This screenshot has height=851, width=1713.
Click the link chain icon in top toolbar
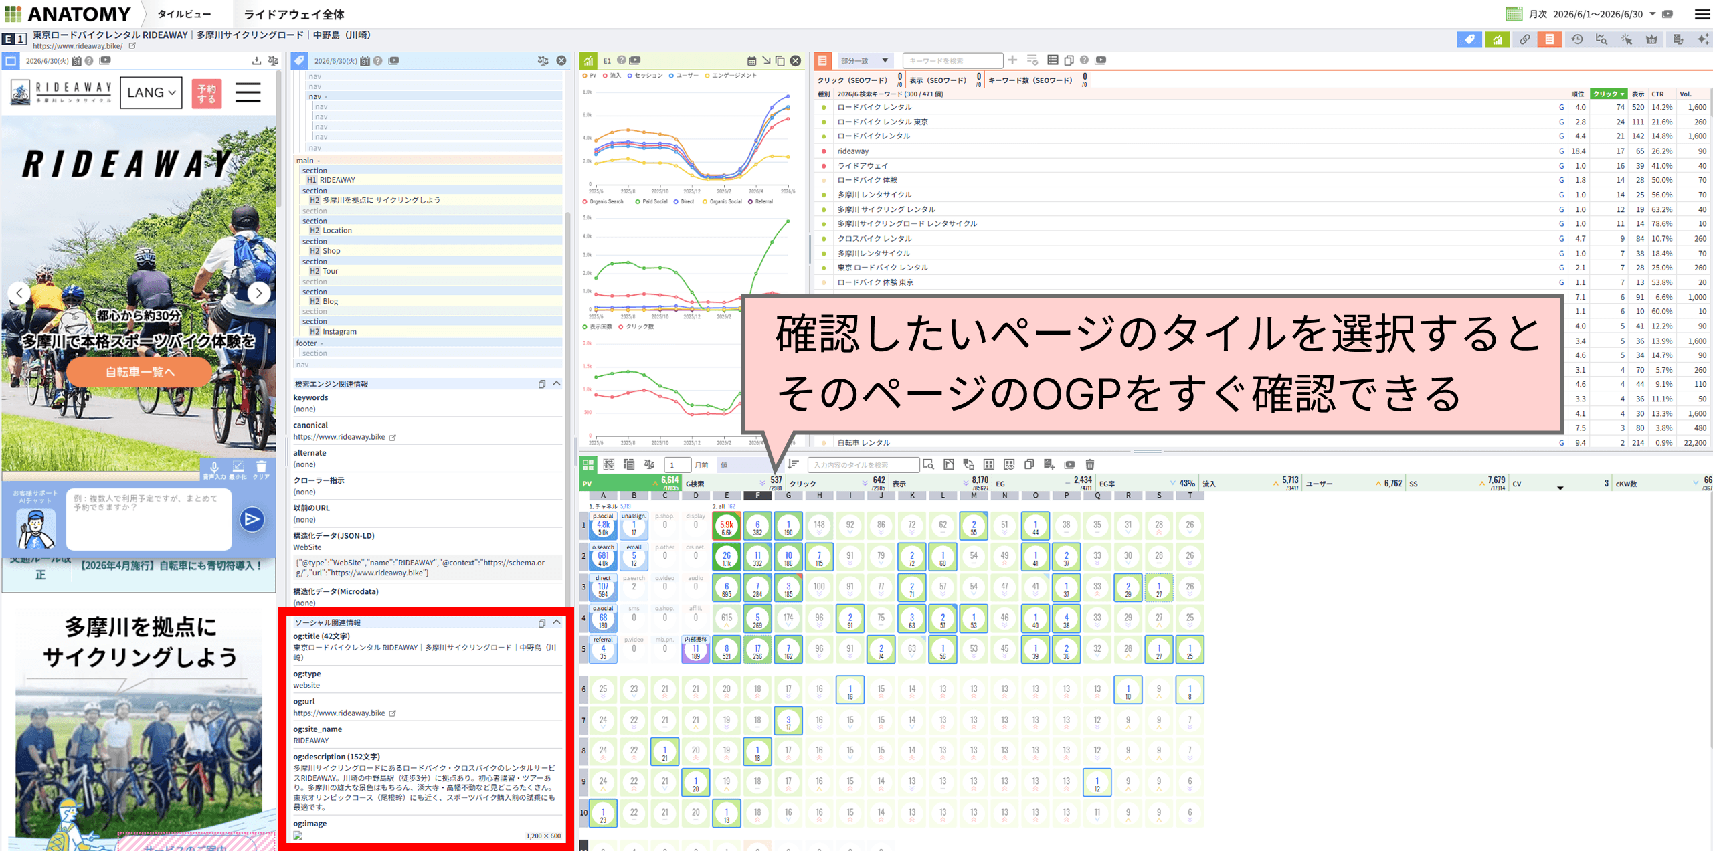pyautogui.click(x=1524, y=40)
